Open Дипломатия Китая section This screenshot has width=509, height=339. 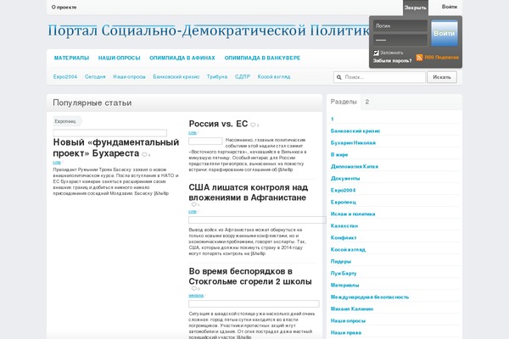click(355, 166)
